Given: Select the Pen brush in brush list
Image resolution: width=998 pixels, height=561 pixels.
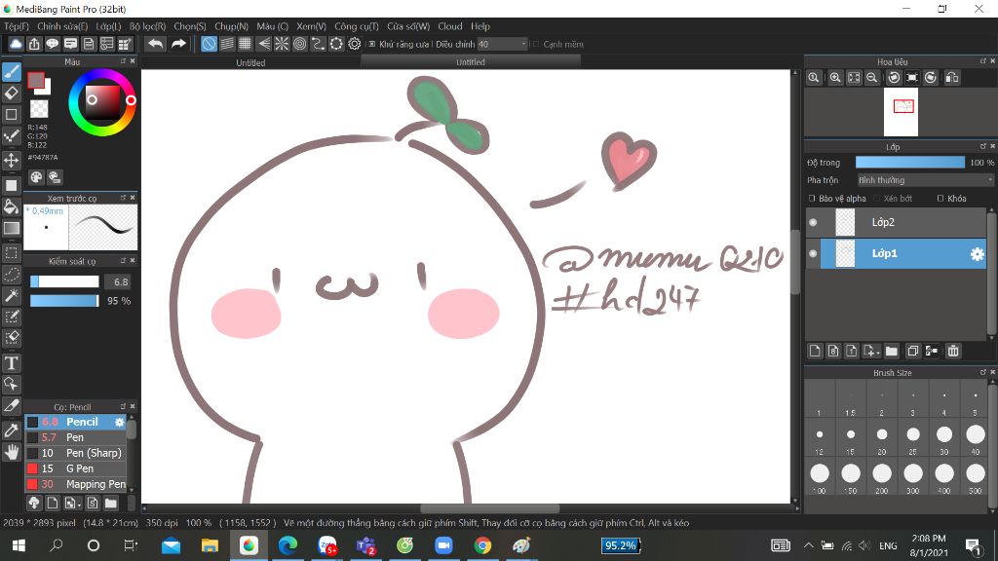Looking at the screenshot, I should pos(76,437).
